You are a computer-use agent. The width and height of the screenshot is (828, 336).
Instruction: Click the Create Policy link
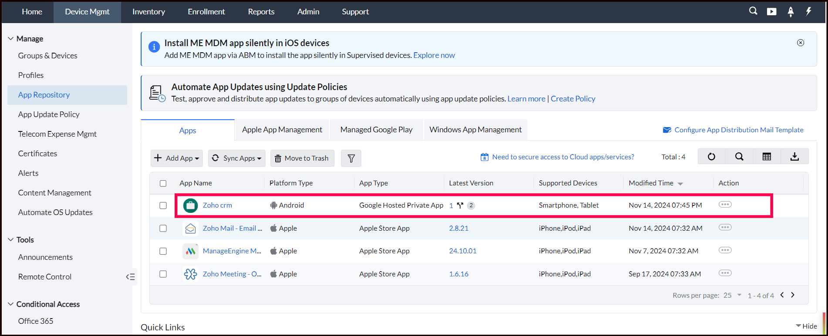pyautogui.click(x=573, y=99)
